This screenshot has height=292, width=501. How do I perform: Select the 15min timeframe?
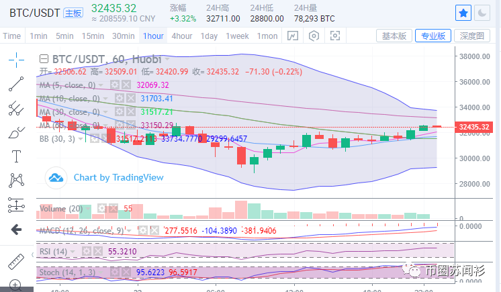tap(93, 36)
